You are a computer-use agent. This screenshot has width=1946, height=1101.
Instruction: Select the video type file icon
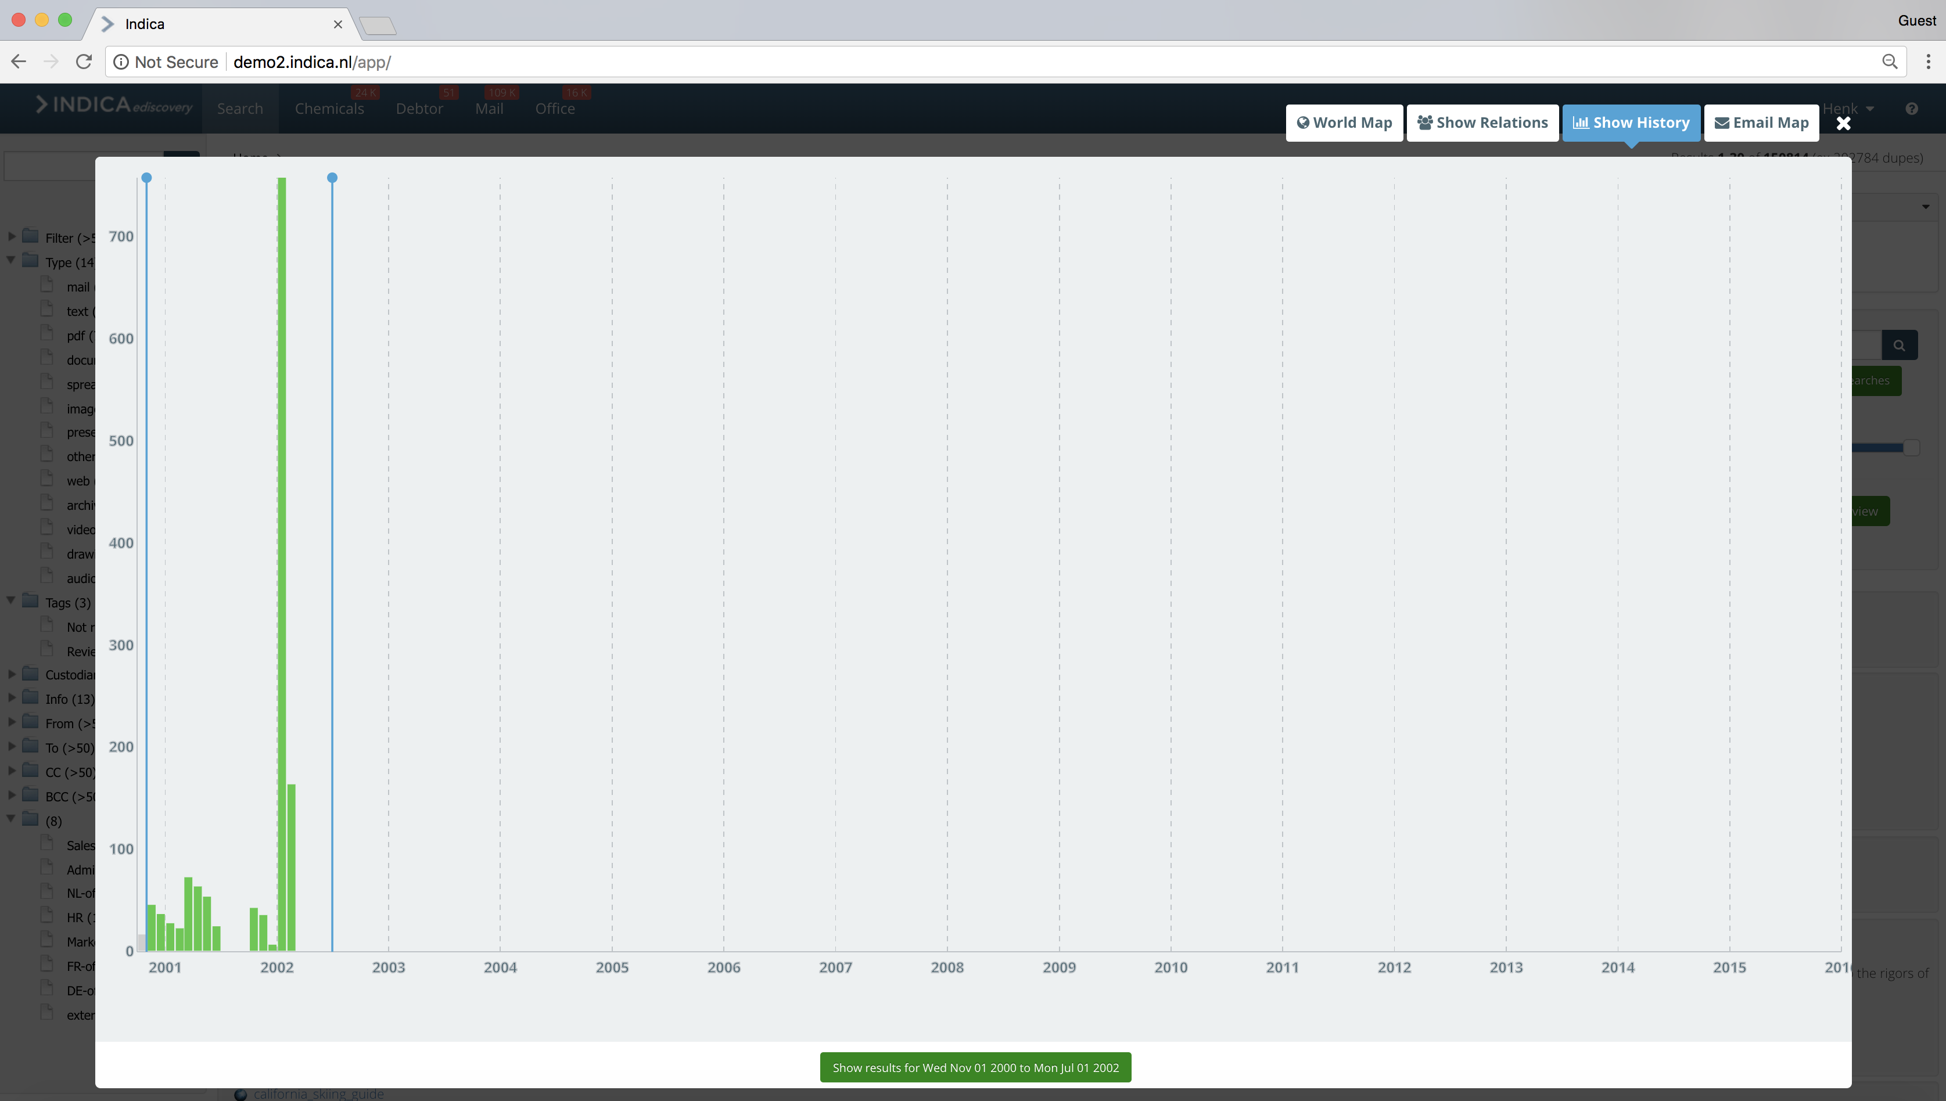47,527
